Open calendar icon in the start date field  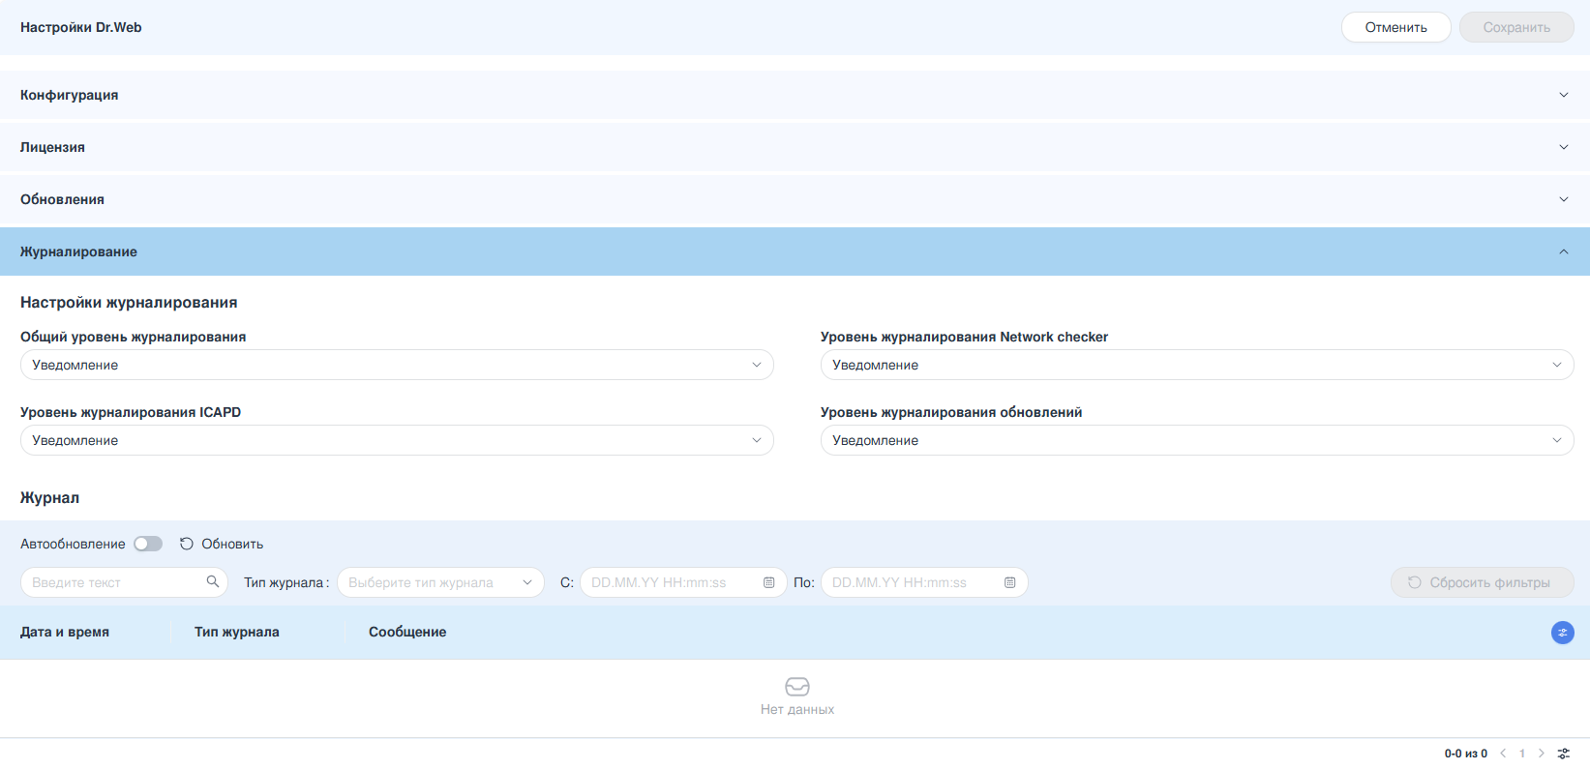[768, 582]
